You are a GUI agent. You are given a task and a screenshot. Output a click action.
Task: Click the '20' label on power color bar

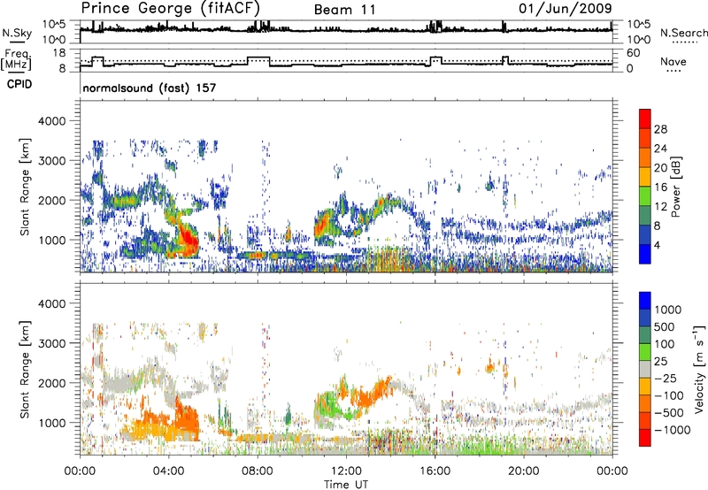point(660,168)
